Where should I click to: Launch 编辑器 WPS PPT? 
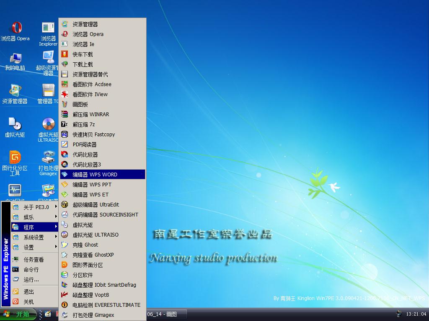103,184
